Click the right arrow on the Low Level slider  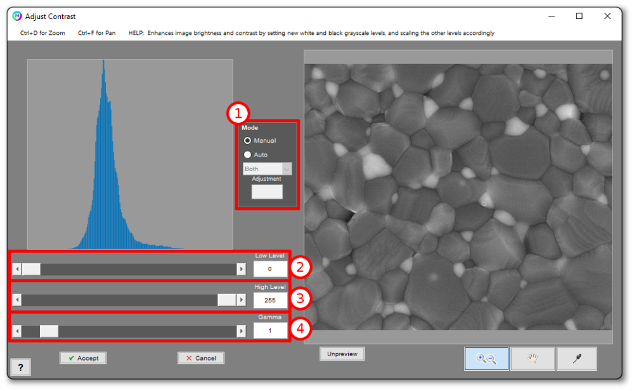click(242, 268)
